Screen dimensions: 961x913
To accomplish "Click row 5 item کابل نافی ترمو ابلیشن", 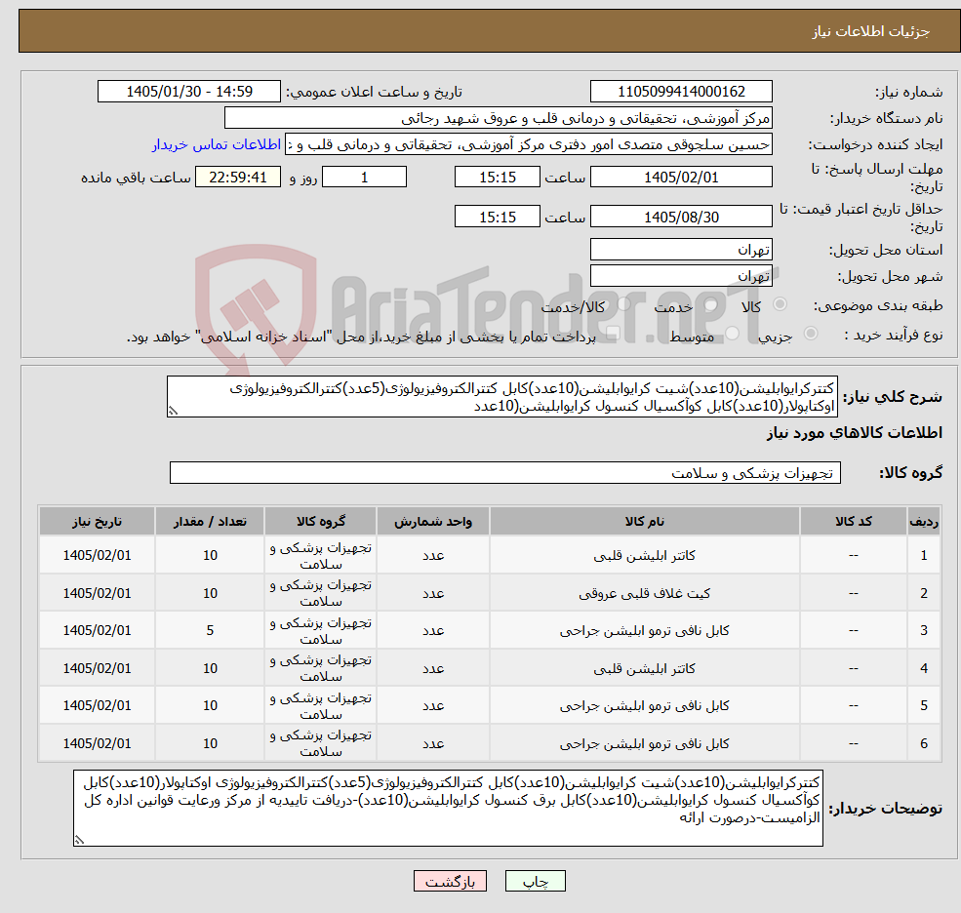I will 644,706.
